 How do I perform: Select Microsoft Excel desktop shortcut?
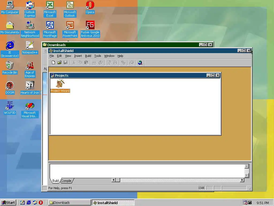50,9
